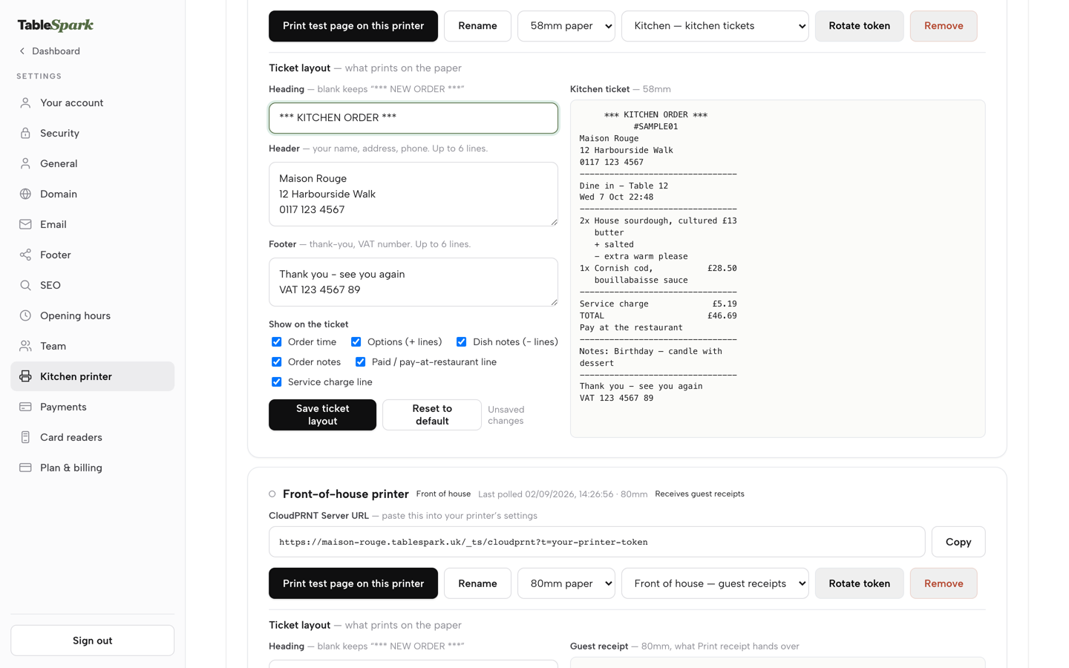Uncheck the Service charge line checkbox
The image size is (1069, 668).
(x=276, y=382)
